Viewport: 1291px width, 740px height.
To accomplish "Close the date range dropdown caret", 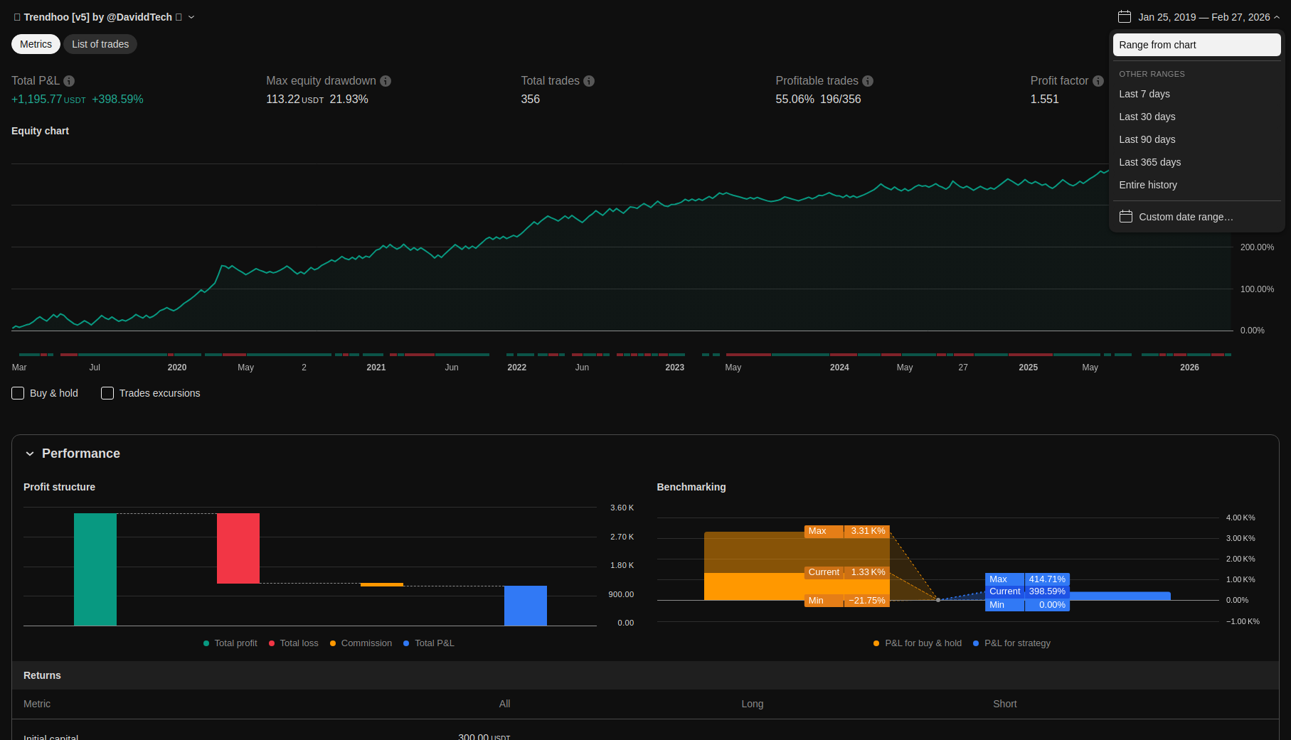I will 1277,17.
